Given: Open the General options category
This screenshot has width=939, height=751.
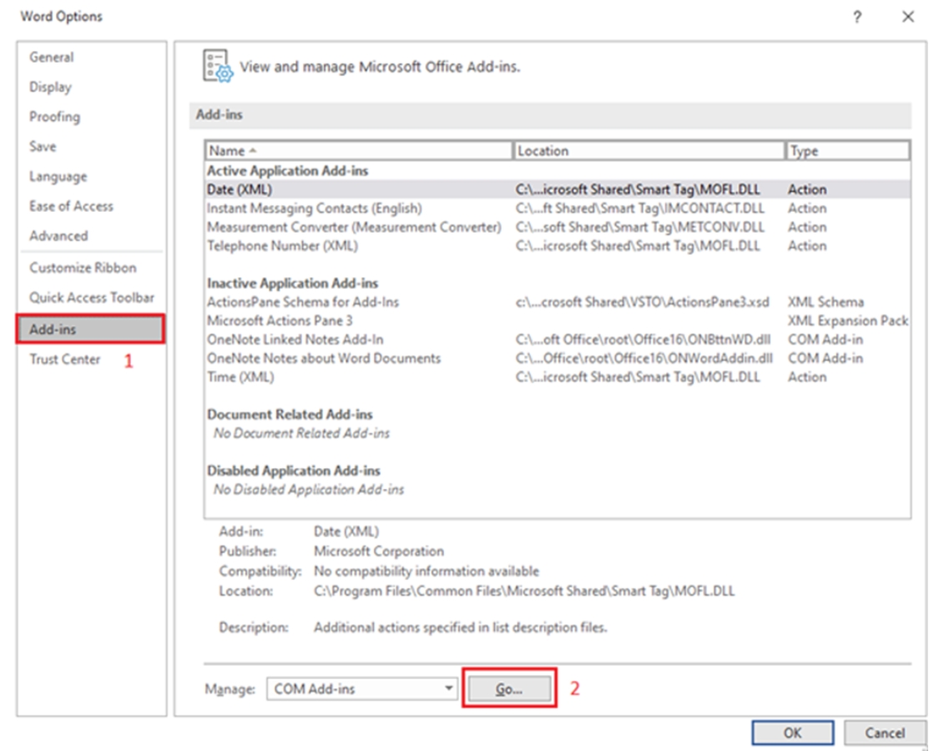Looking at the screenshot, I should 52,58.
